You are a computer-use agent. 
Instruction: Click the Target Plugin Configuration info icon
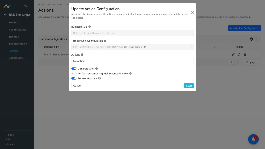point(105,41)
